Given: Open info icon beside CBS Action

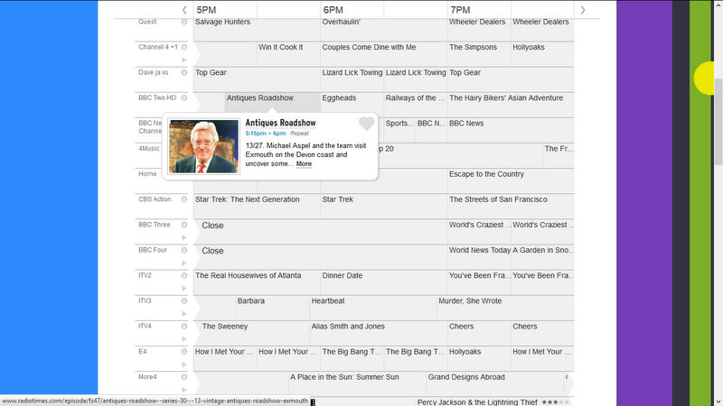Looking at the screenshot, I should click(x=184, y=199).
